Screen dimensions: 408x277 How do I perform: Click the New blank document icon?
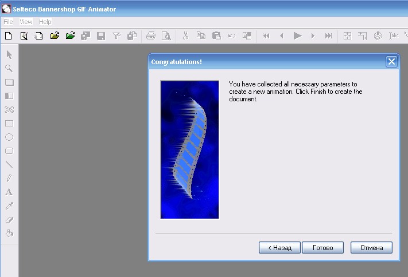point(9,35)
